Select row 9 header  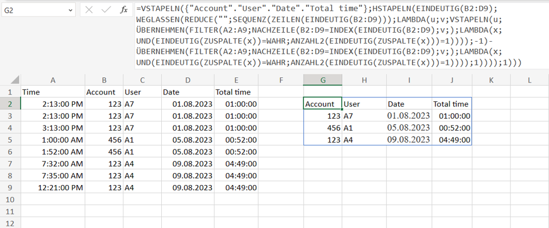pos(10,187)
